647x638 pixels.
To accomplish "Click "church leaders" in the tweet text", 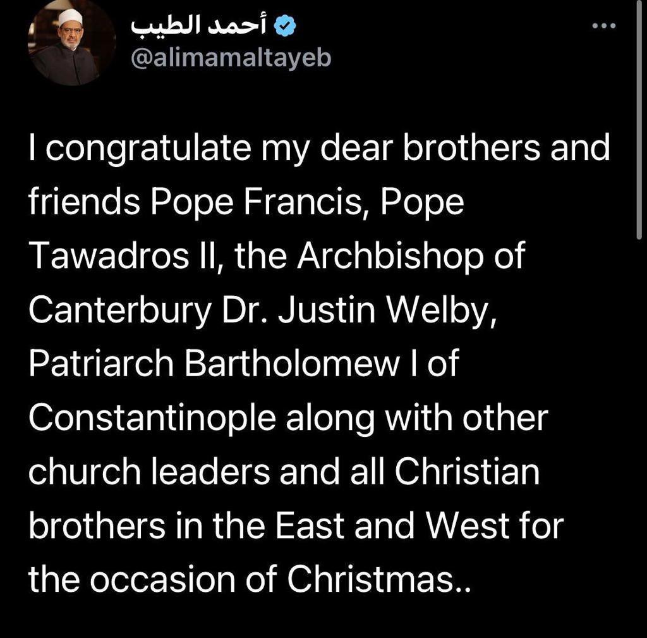I will pos(166,472).
